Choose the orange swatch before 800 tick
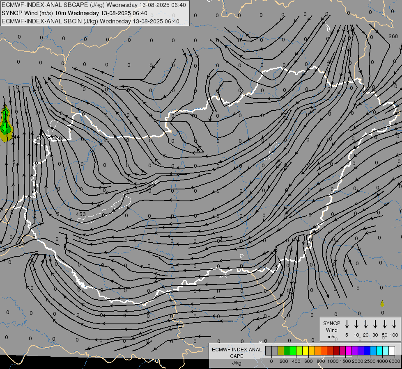 tap(318, 351)
